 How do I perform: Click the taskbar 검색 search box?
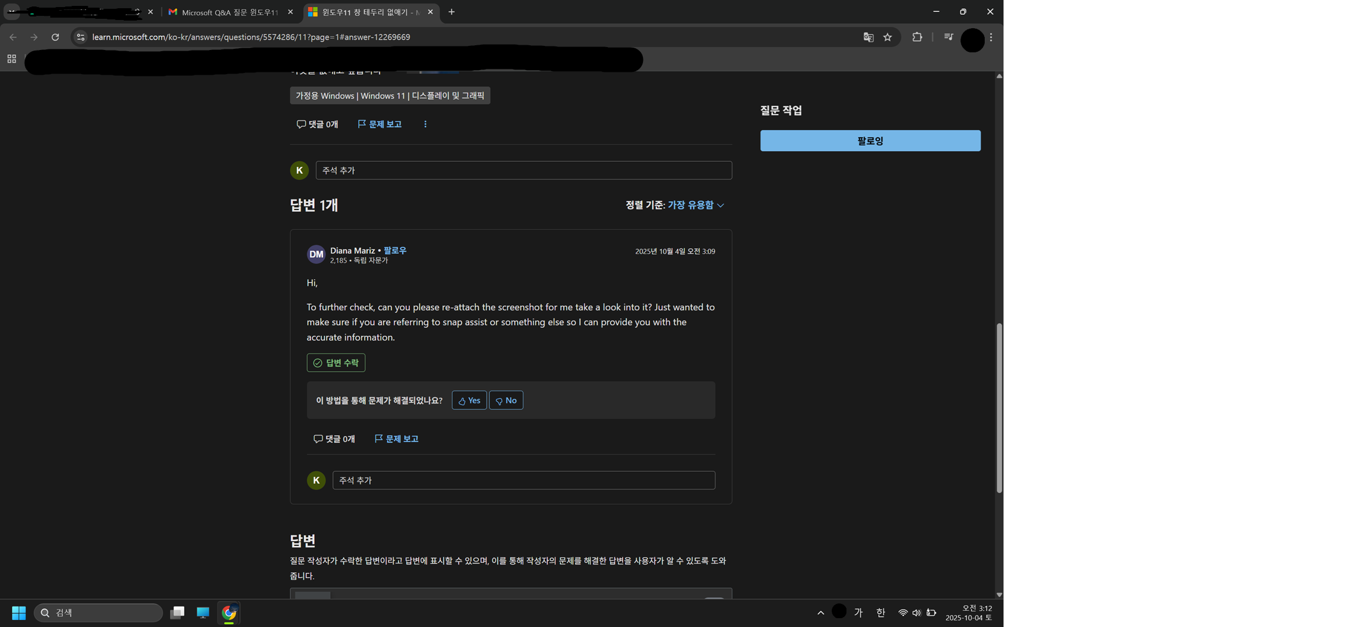click(x=98, y=613)
